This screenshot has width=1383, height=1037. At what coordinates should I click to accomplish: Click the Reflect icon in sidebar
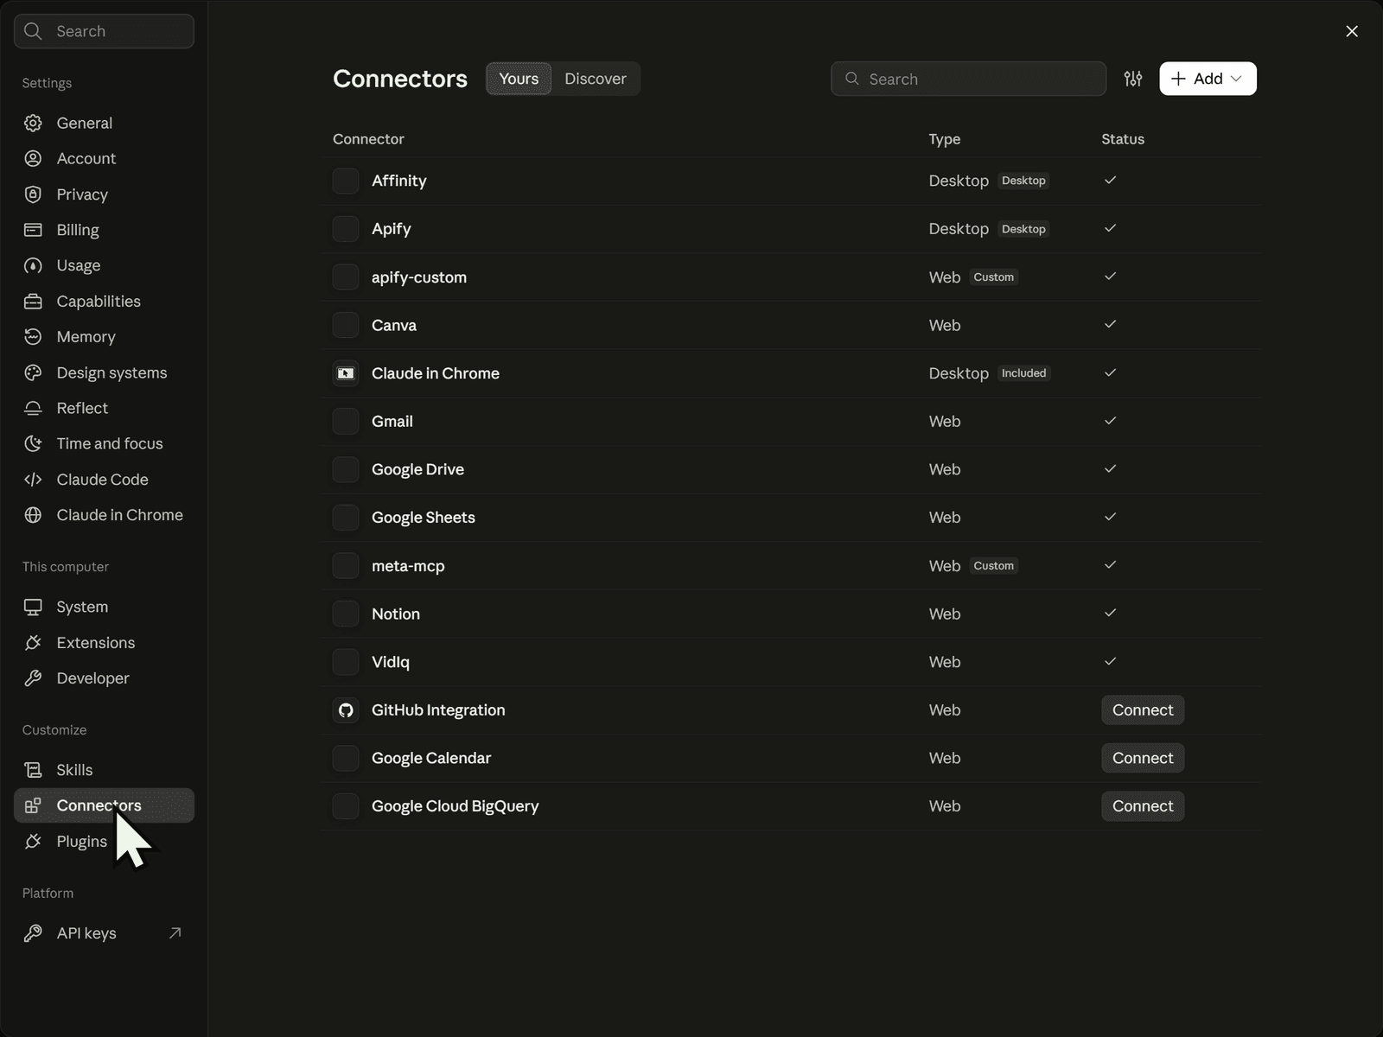33,408
